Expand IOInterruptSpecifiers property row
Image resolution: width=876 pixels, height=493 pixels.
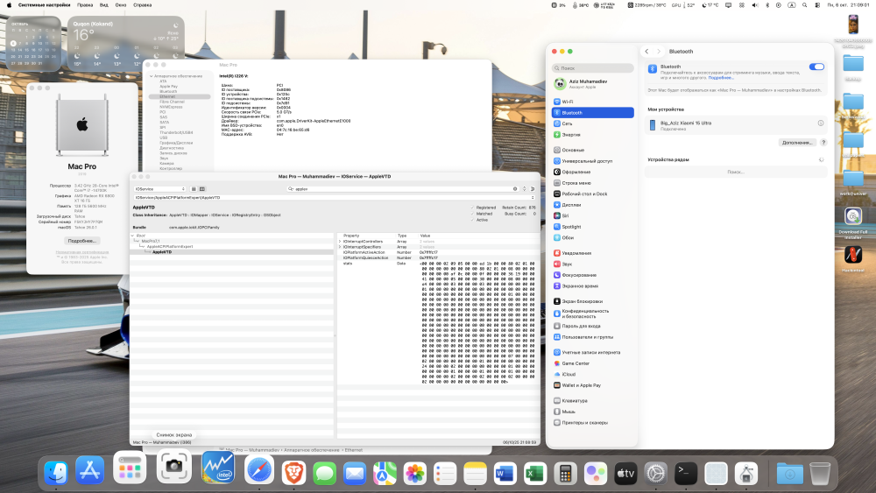(340, 247)
